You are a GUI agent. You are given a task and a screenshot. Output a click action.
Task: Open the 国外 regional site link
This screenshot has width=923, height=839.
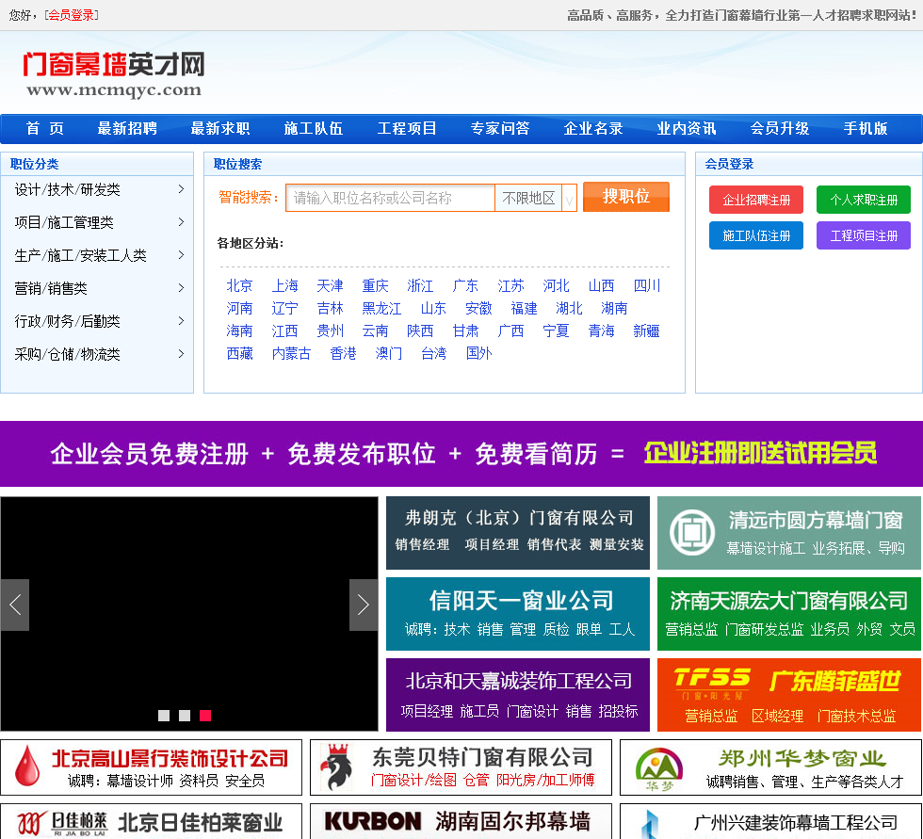click(x=478, y=354)
